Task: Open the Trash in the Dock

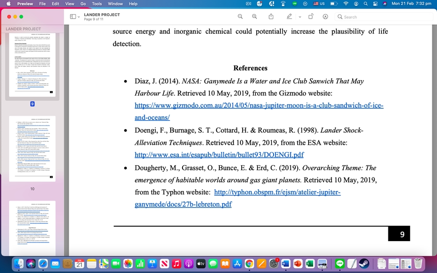Action: click(418, 263)
